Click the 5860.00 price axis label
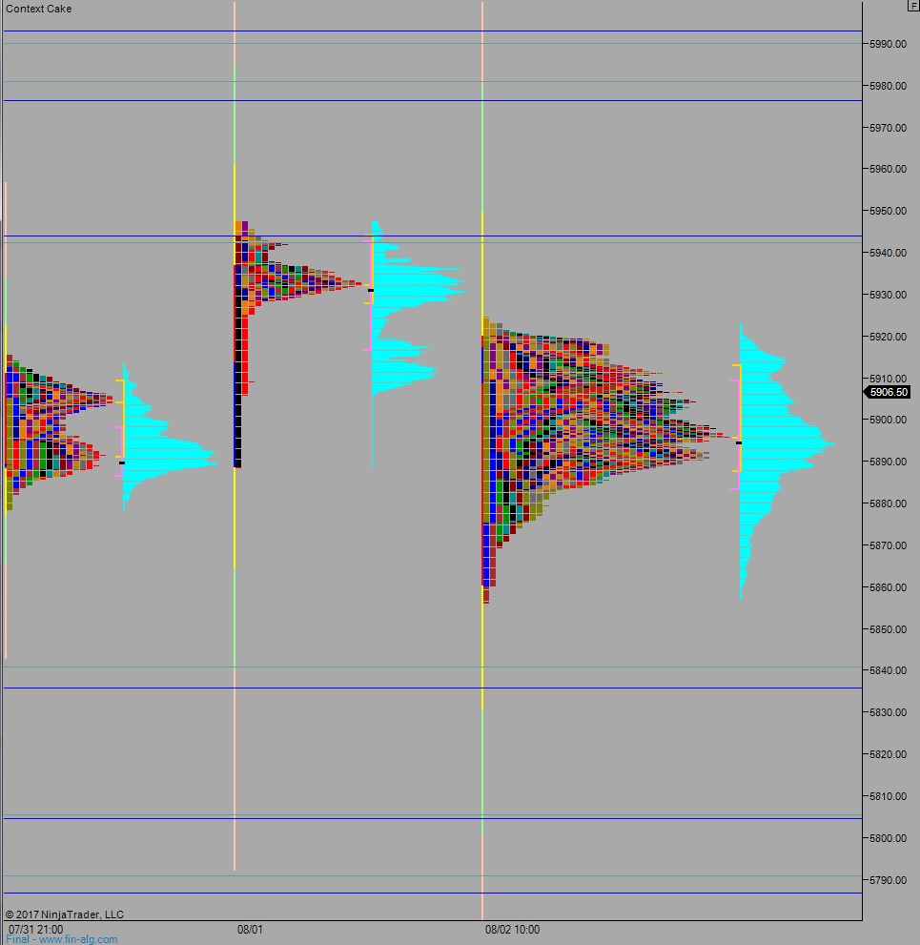The width and height of the screenshot is (920, 945). [888, 587]
